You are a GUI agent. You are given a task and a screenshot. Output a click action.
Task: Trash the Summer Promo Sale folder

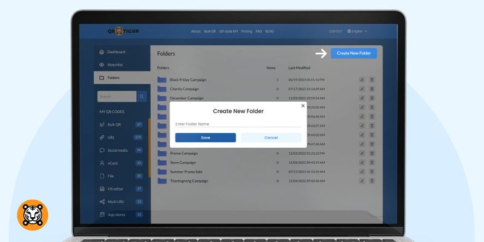tap(372, 172)
